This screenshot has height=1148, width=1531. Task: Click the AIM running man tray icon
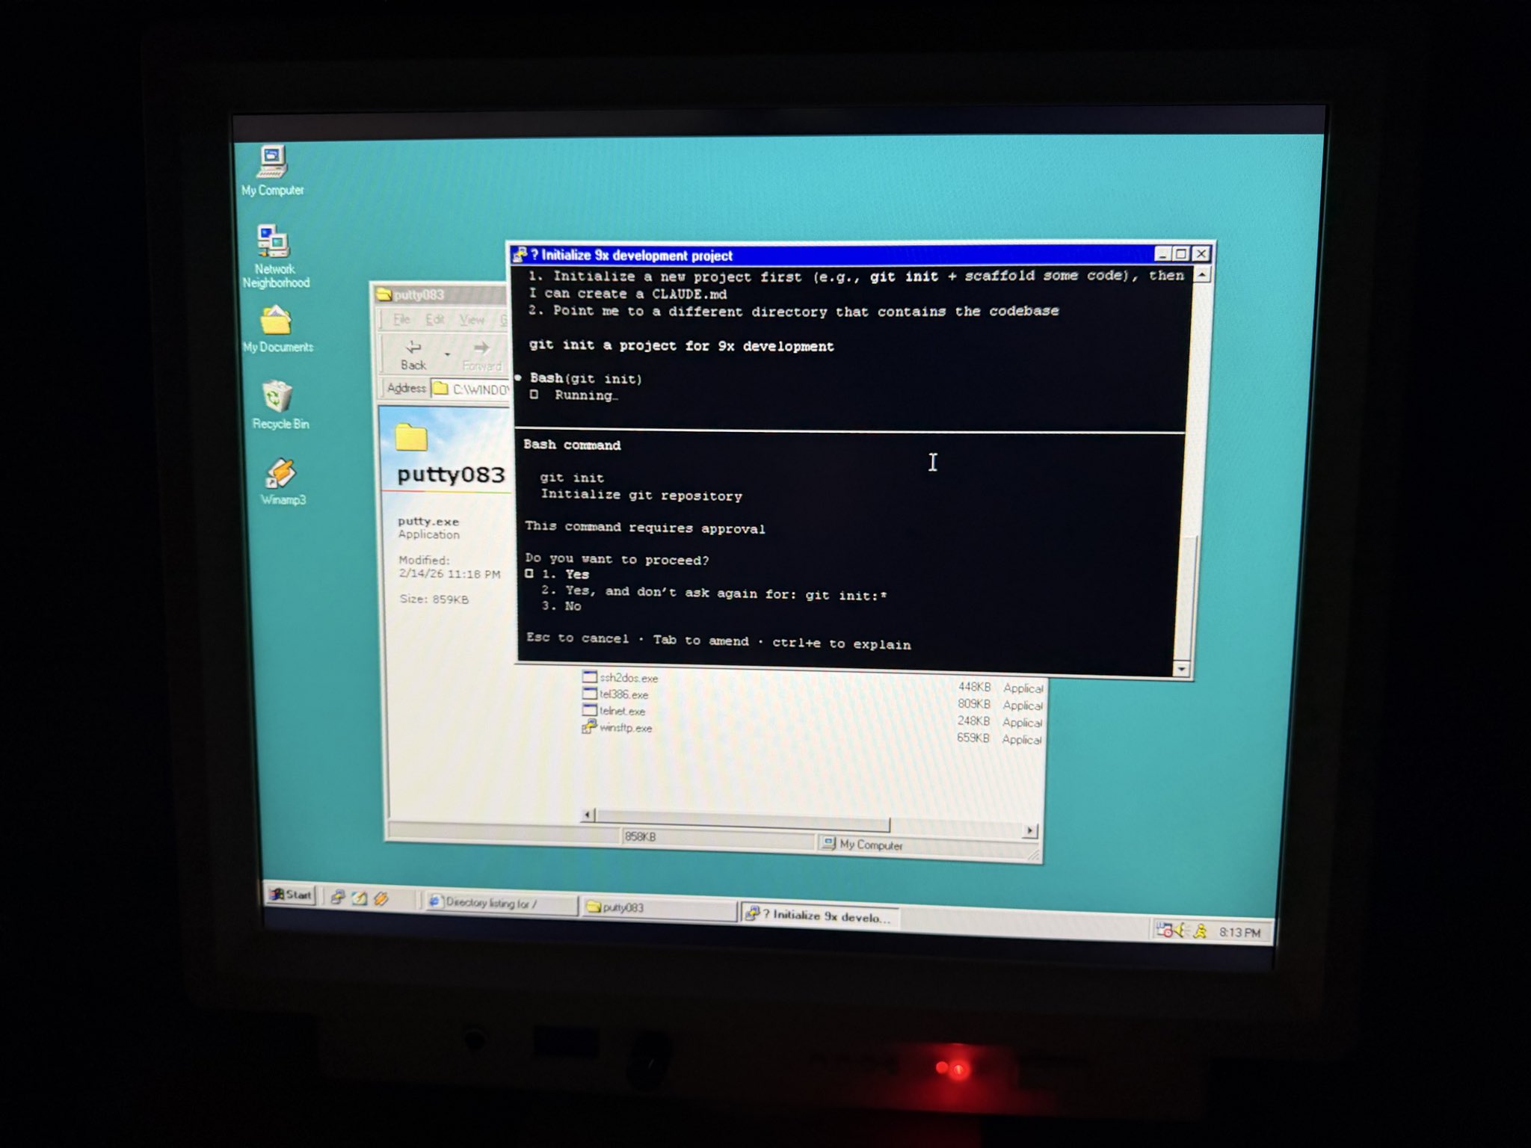click(1201, 931)
